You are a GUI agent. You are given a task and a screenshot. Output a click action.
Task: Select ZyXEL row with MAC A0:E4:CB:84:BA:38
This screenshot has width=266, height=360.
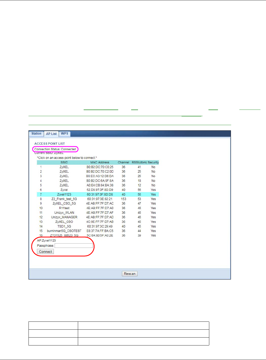[x=98, y=185]
